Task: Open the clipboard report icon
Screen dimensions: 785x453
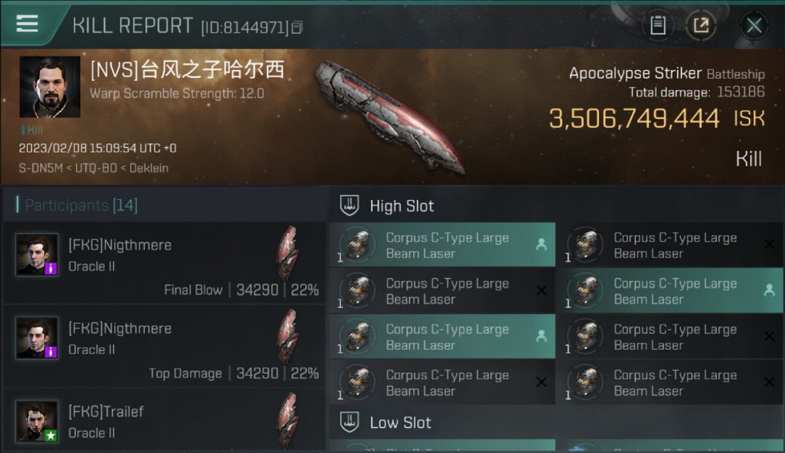Action: click(x=658, y=25)
